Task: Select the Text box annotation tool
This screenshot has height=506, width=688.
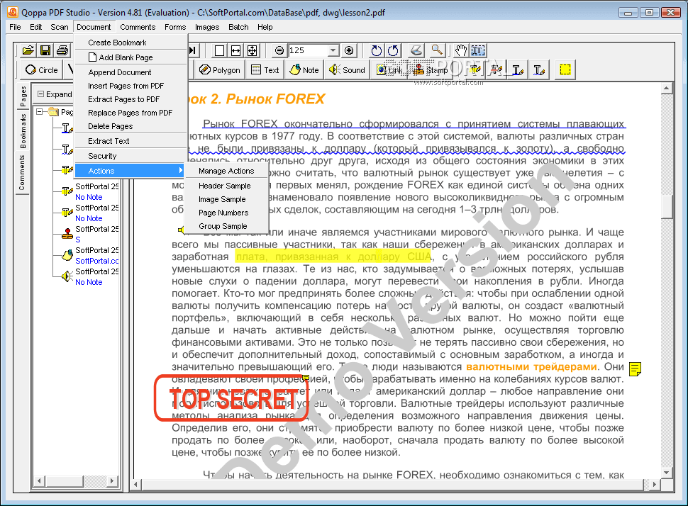Action: 265,69
